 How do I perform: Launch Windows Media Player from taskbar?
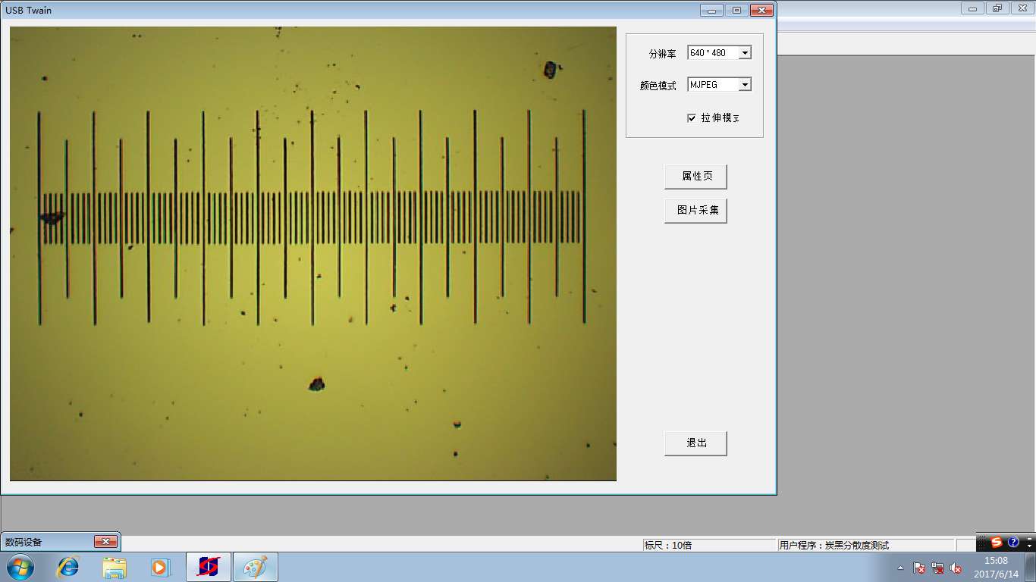point(160,567)
